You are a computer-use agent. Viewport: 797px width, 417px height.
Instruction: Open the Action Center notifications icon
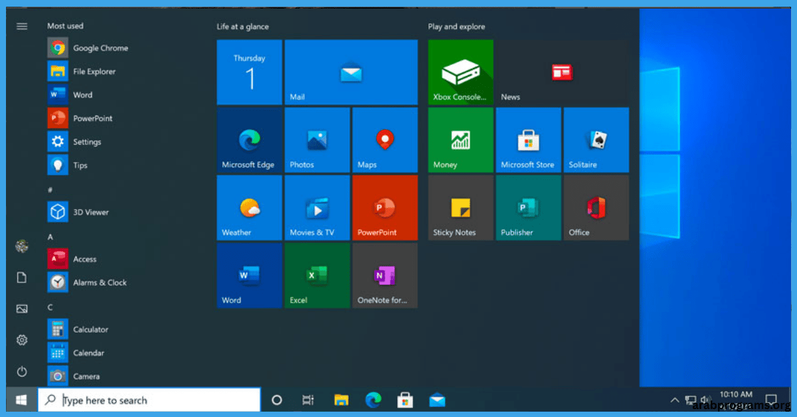pyautogui.click(x=771, y=400)
